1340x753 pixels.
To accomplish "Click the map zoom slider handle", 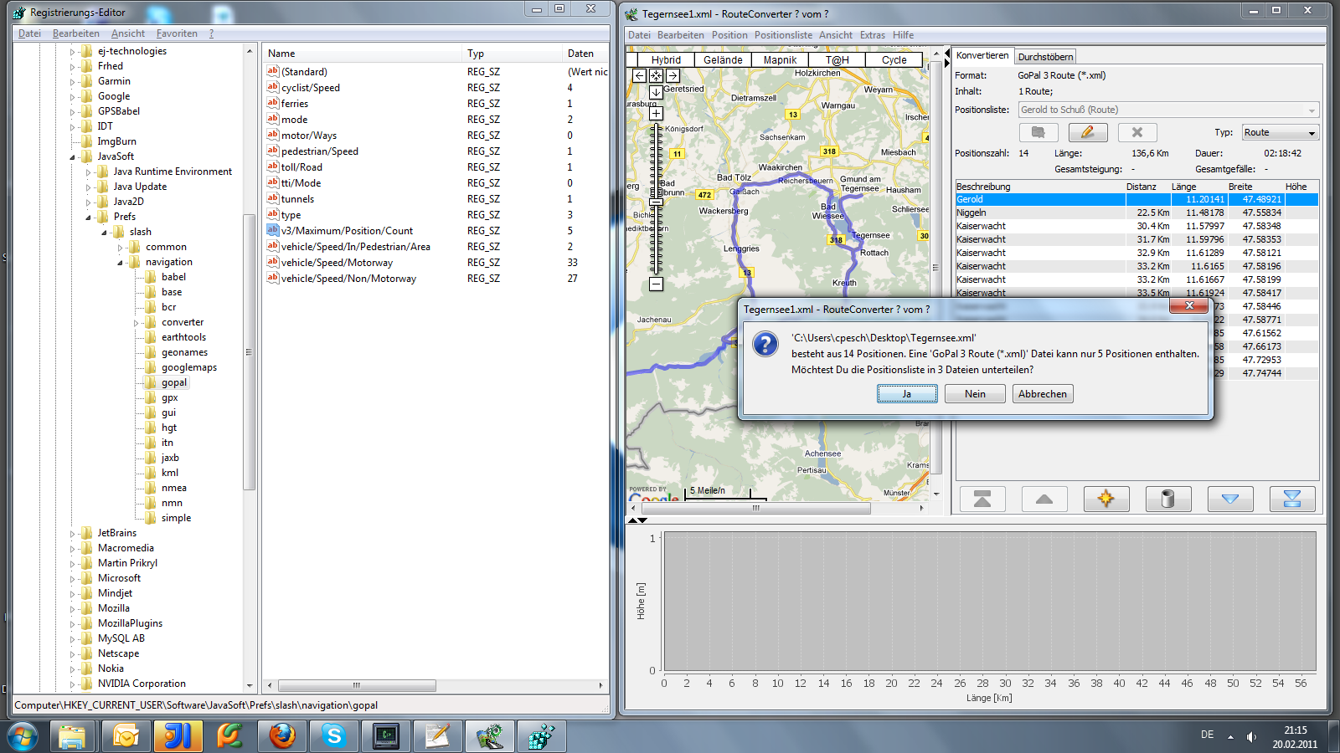I will pyautogui.click(x=656, y=202).
